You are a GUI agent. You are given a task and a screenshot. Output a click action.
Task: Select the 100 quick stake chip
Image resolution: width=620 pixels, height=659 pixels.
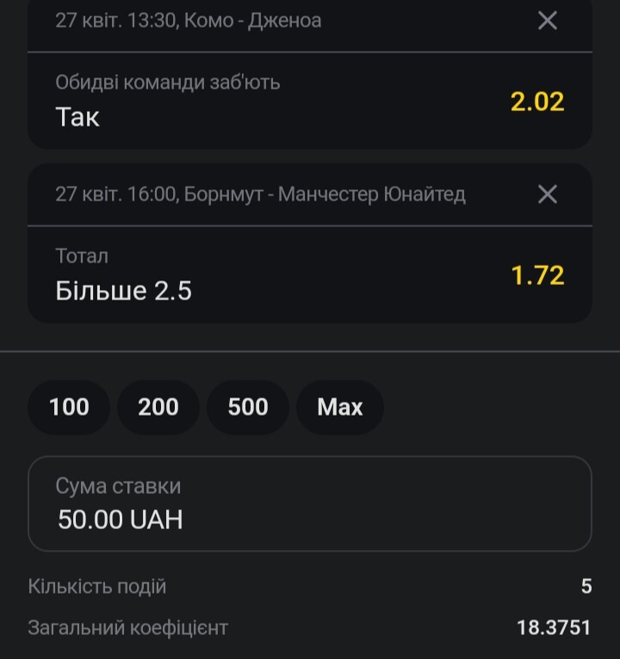69,407
